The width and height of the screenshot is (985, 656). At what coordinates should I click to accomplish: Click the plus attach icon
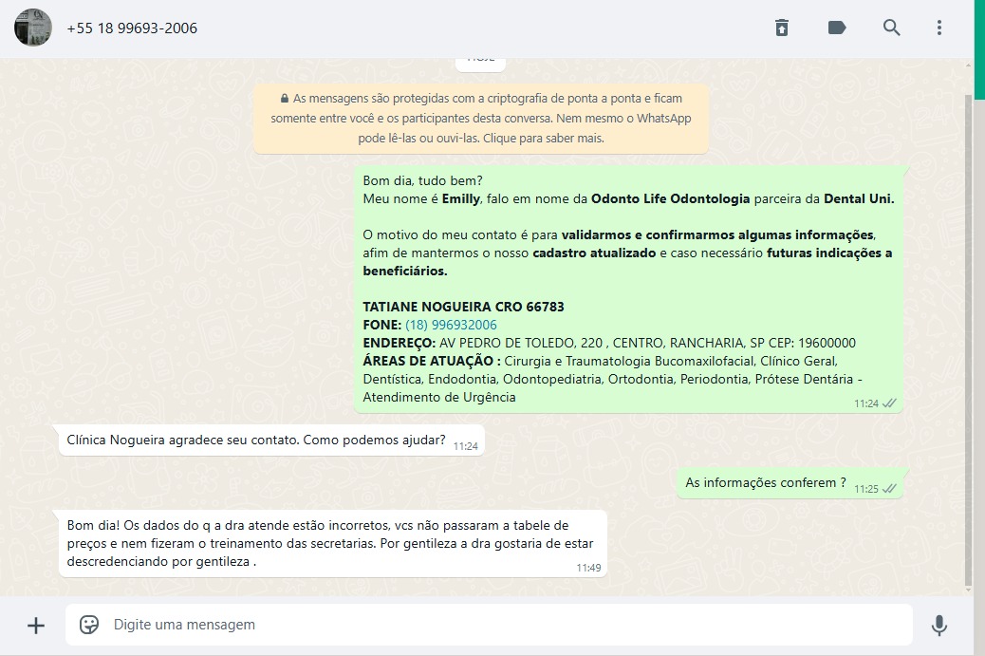click(36, 625)
